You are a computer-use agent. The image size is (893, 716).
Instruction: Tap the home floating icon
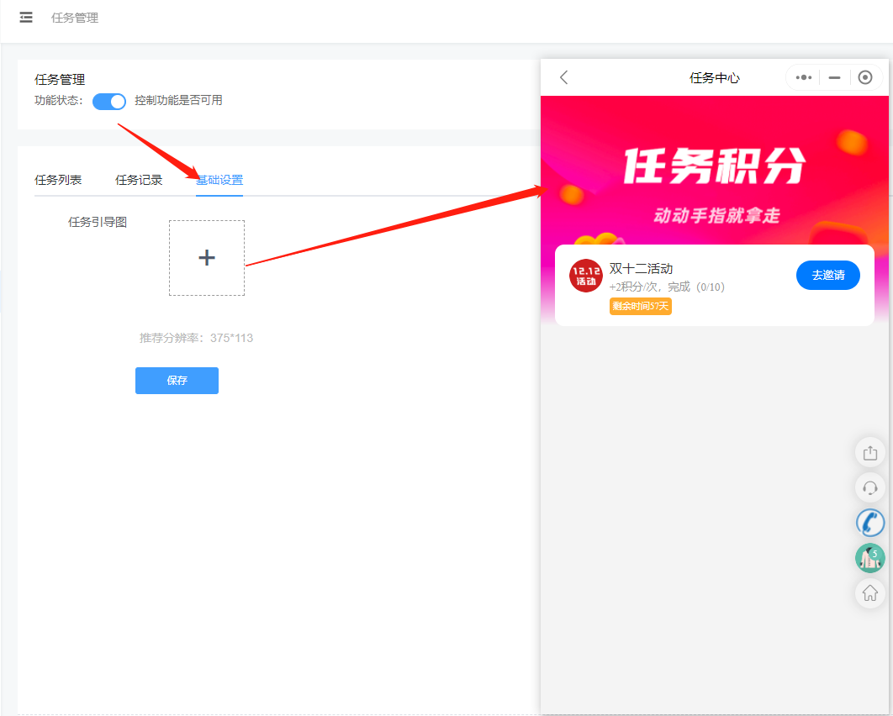(870, 593)
